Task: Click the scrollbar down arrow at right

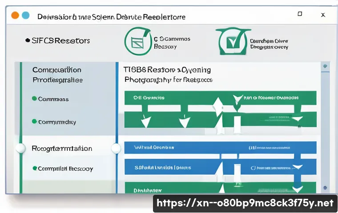Action: point(326,188)
